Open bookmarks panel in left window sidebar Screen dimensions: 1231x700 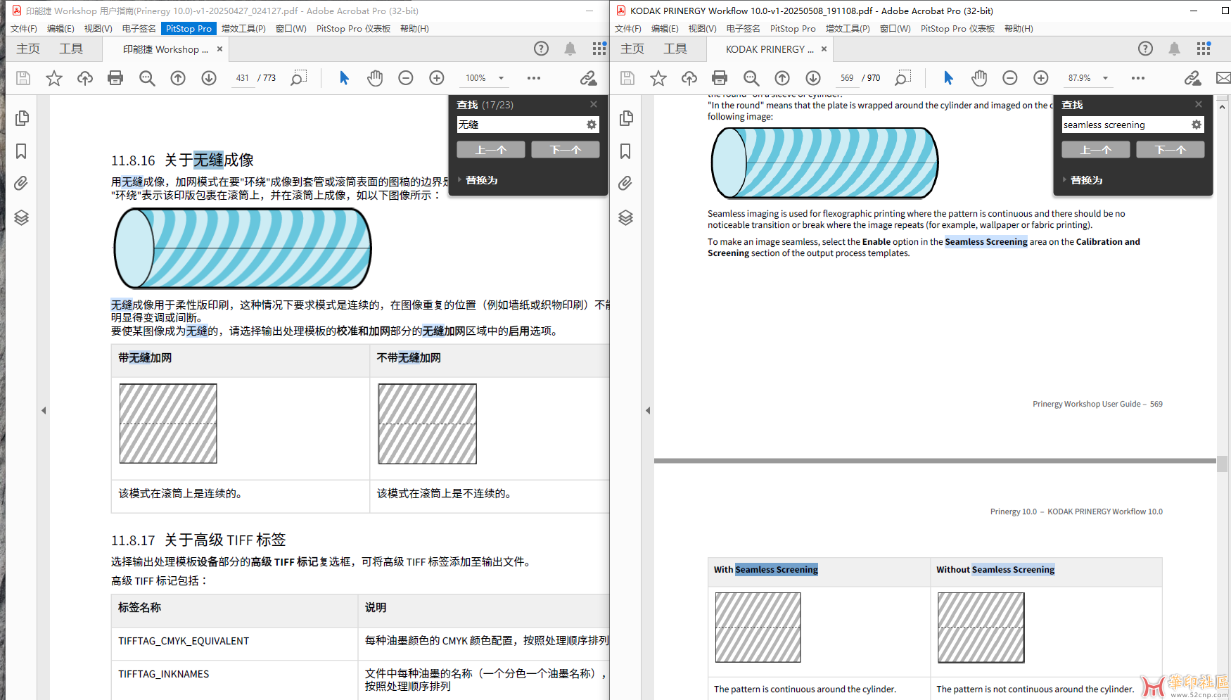coord(22,151)
